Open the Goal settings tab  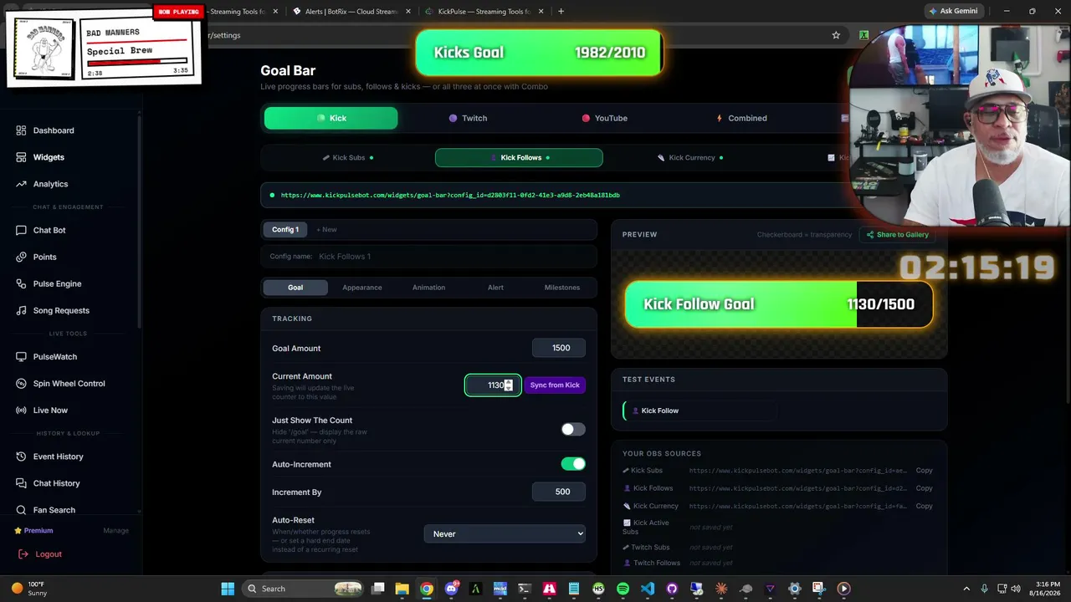[x=295, y=288]
